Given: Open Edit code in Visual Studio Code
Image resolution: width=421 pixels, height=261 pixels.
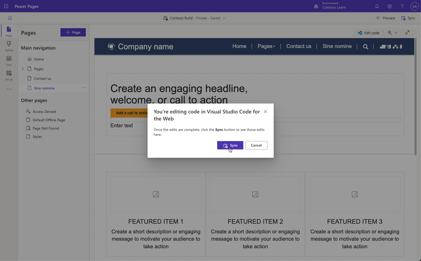Looking at the screenshot, I should 368,33.
